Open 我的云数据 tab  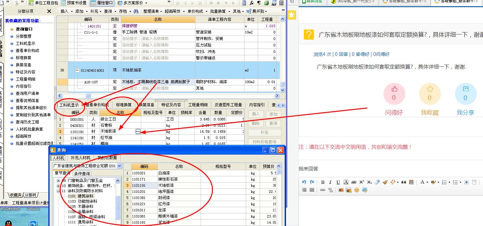coord(107,158)
